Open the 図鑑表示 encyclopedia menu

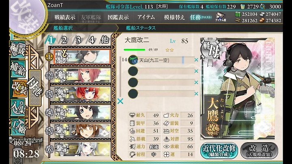[x=118, y=17]
